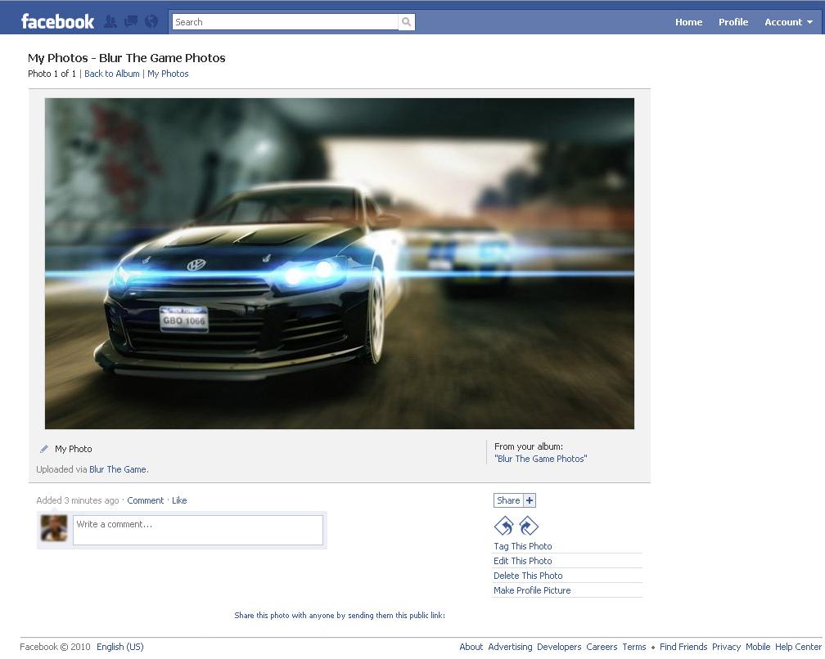Click Back to Album link

tap(112, 74)
